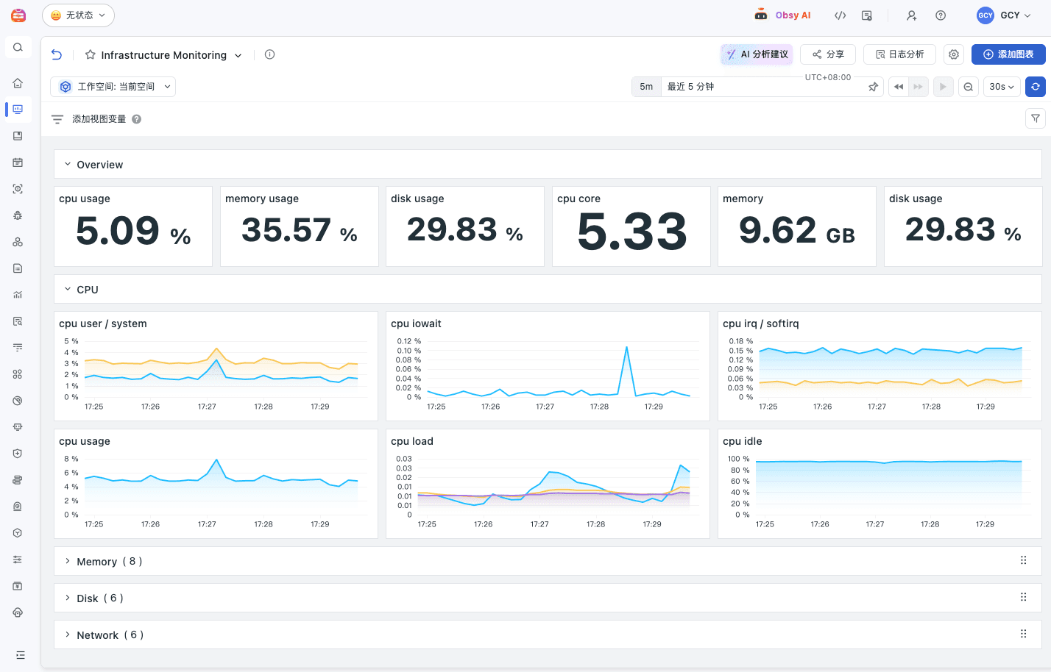Open the shield with plus sidebar icon
This screenshot has height=672, width=1051.
click(18, 454)
